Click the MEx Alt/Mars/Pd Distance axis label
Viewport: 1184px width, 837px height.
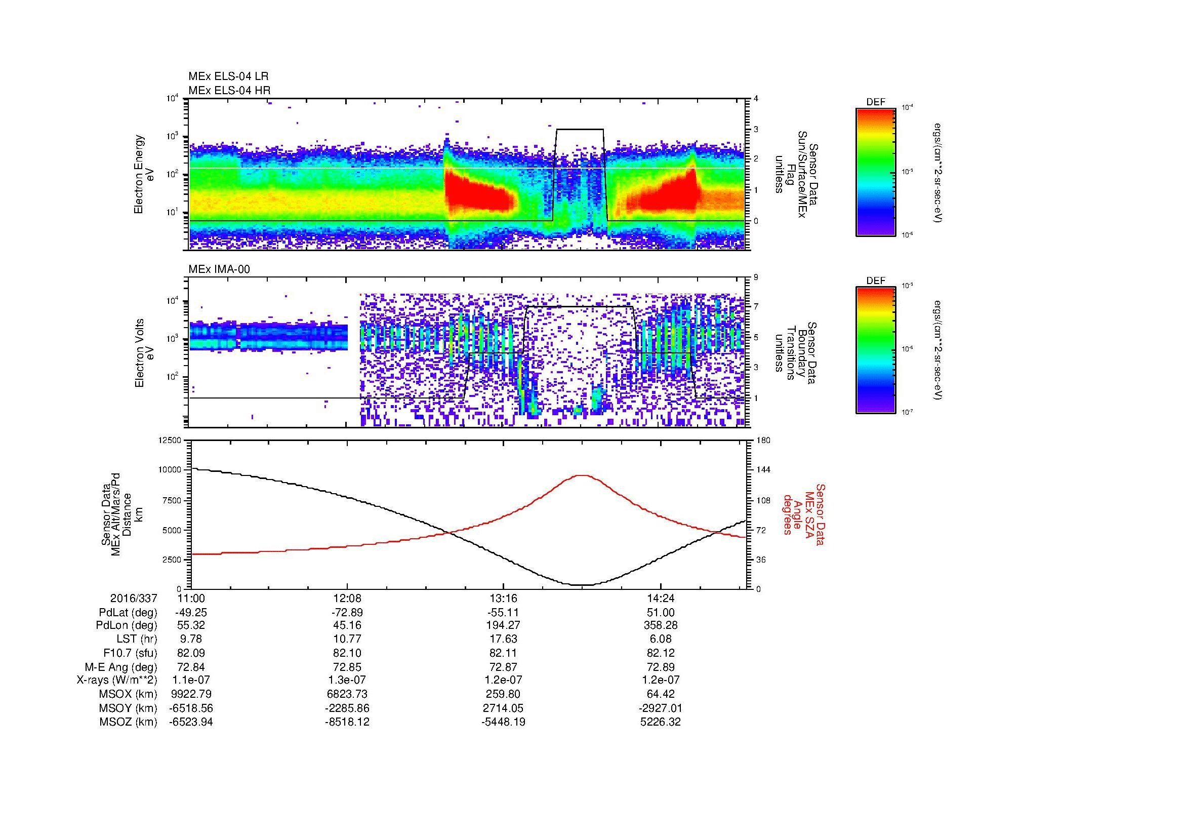121,514
